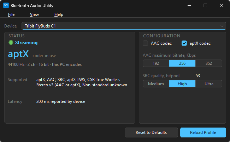This screenshot has width=230, height=142.
Task: Open the View menu
Action: tap(34, 14)
